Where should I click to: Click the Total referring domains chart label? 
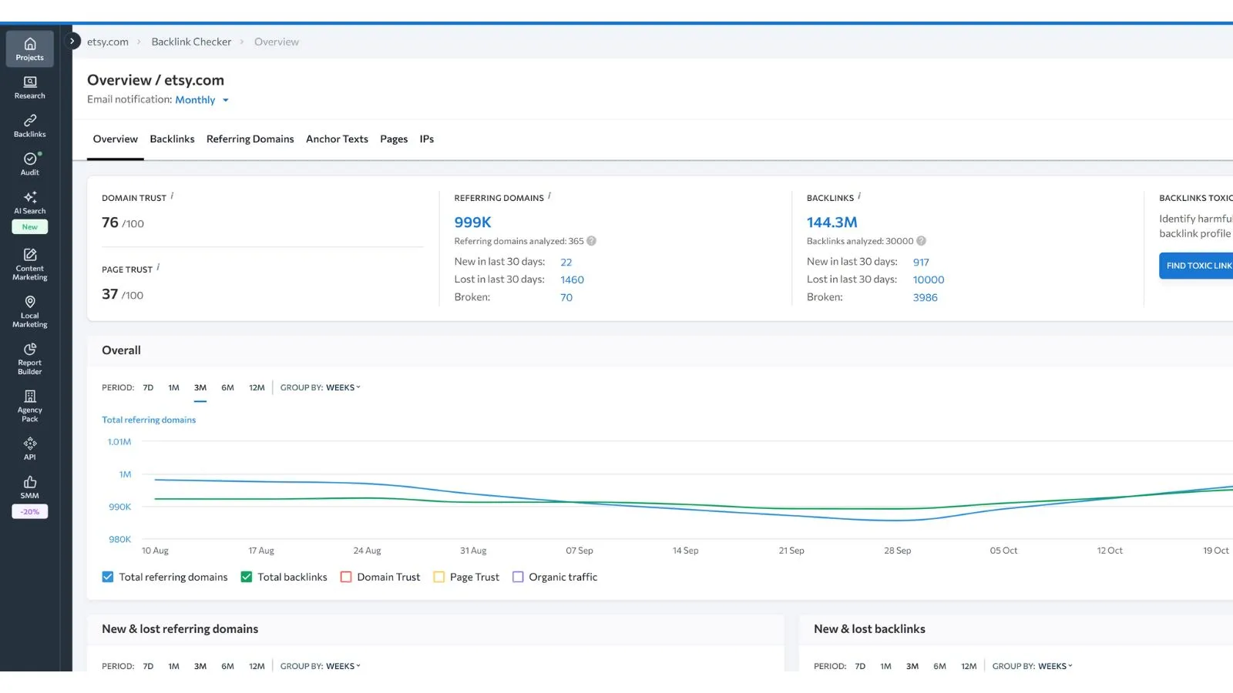(x=149, y=420)
